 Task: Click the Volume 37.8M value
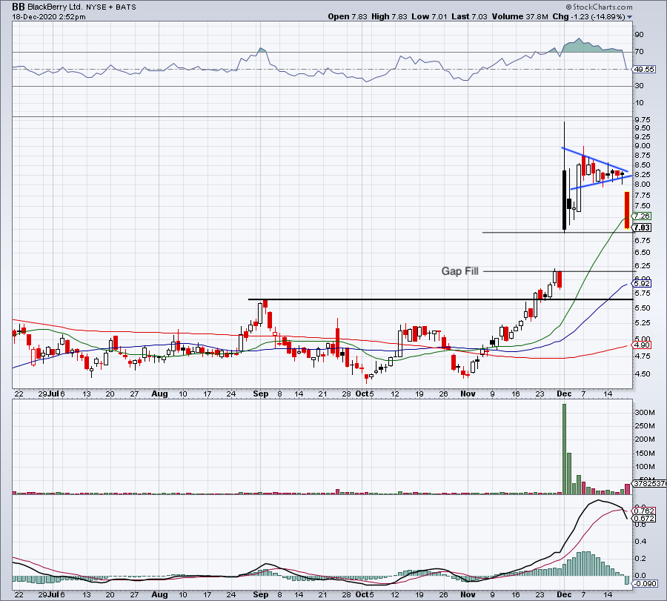point(520,16)
